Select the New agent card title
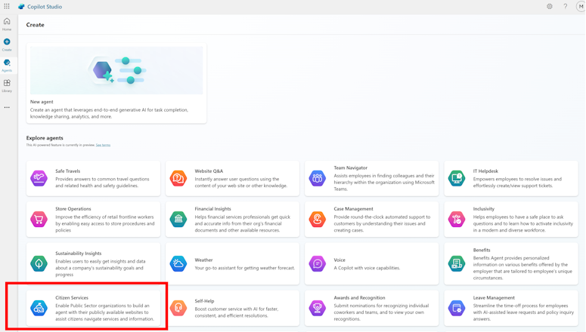Image resolution: width=586 pixels, height=332 pixels. pos(42,101)
